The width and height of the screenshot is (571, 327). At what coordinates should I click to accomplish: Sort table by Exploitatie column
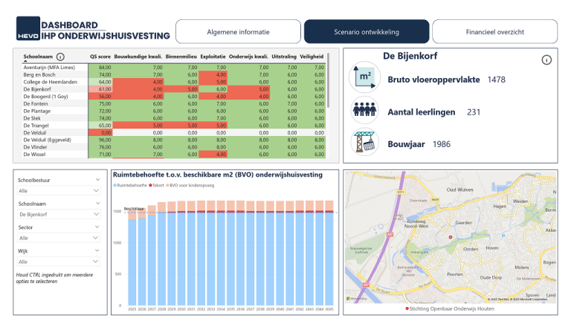tap(213, 56)
